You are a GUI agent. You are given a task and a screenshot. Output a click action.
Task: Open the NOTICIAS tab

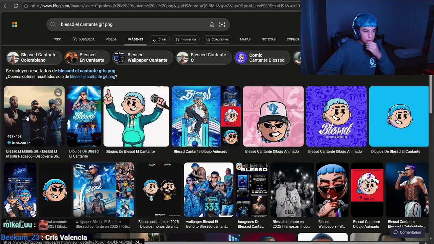[269, 39]
